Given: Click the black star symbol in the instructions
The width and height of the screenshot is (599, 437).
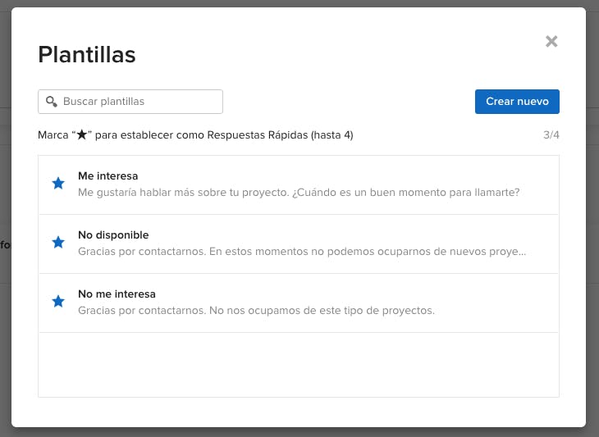Looking at the screenshot, I should point(81,134).
